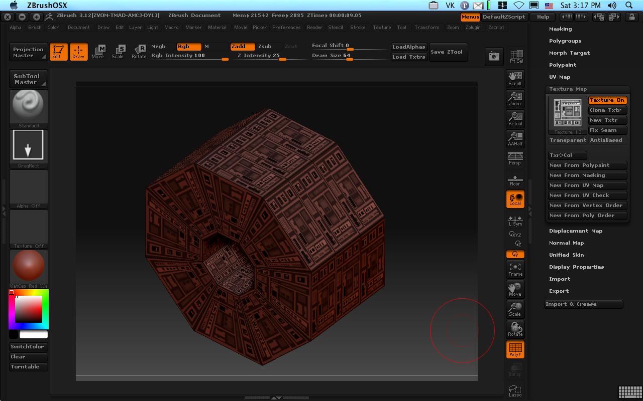Viewport: 643px width, 401px height.
Task: Click the AAHalf icon
Action: 515,138
